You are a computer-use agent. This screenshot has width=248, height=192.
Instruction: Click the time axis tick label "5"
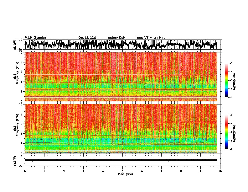(122, 171)
